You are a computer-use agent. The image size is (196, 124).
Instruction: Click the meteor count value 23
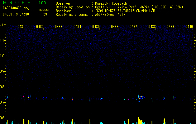pos(45,14)
